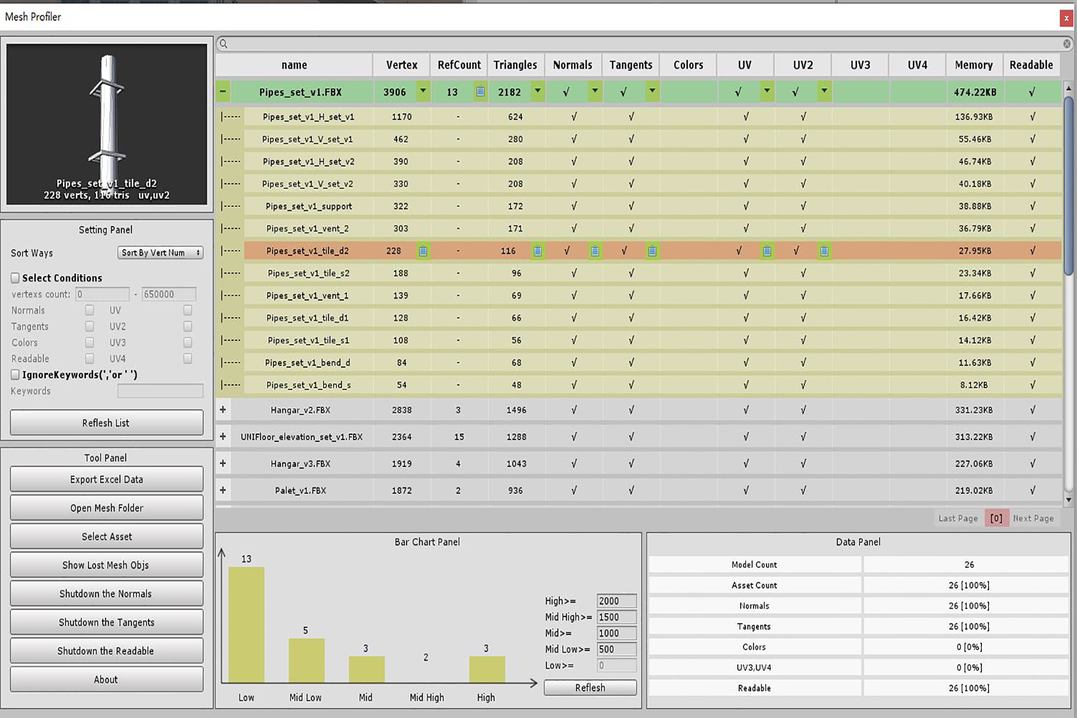Viewport: 1077px width, 718px height.
Task: Click the Triangles column header
Action: click(x=515, y=65)
